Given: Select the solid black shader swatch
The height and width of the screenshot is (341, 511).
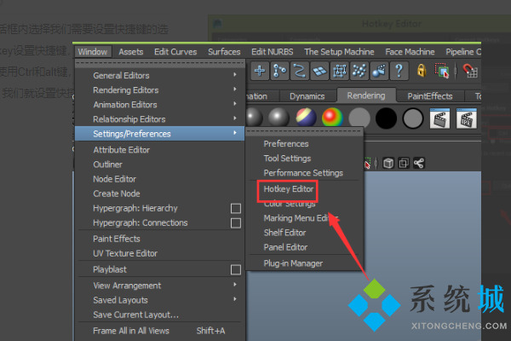Looking at the screenshot, I should tap(386, 118).
